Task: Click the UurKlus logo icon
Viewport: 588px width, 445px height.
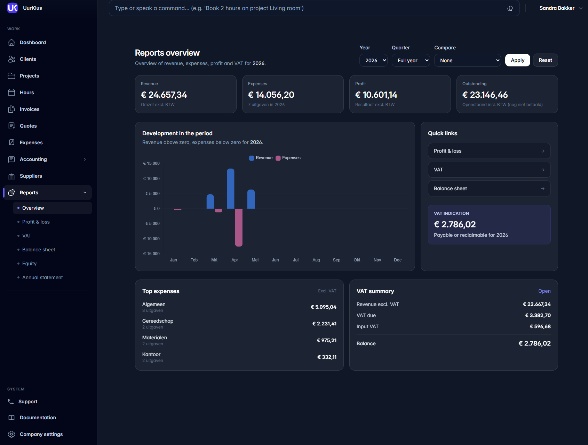Action: (x=13, y=8)
